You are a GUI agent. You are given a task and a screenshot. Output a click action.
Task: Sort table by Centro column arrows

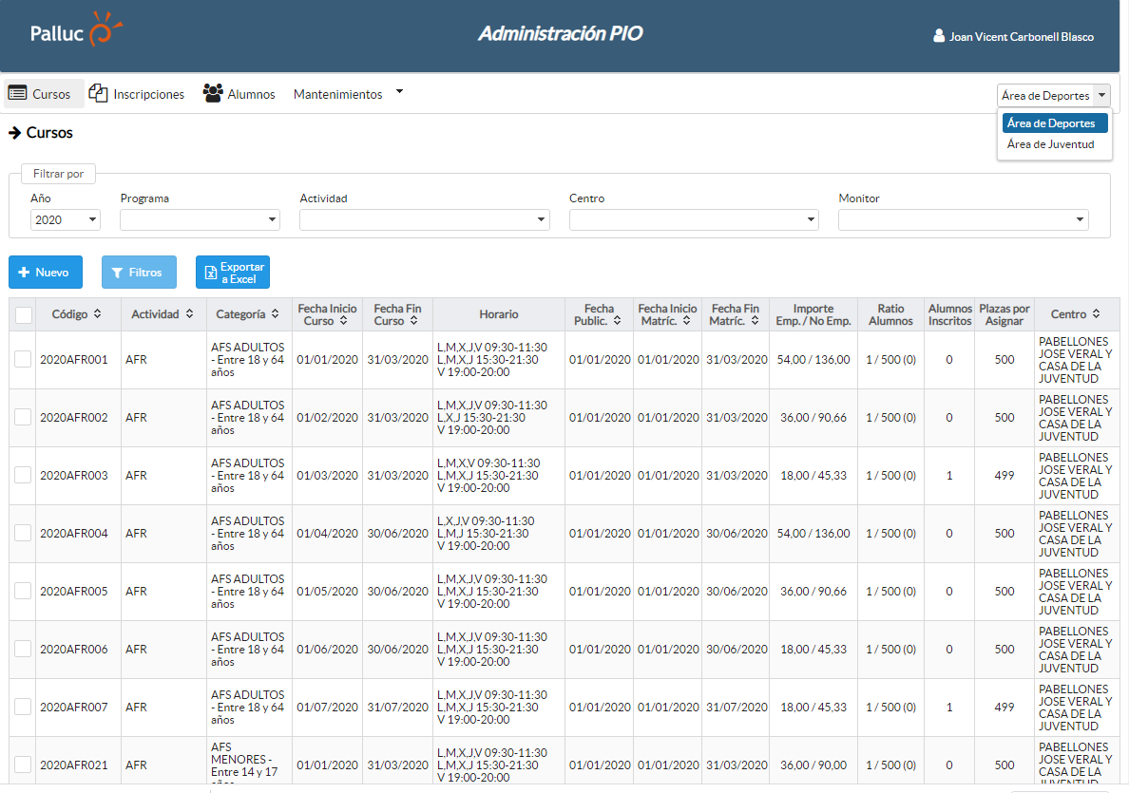tap(1096, 314)
